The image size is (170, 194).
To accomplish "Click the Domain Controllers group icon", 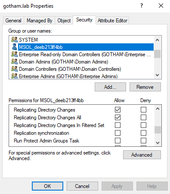I will click(15, 69).
